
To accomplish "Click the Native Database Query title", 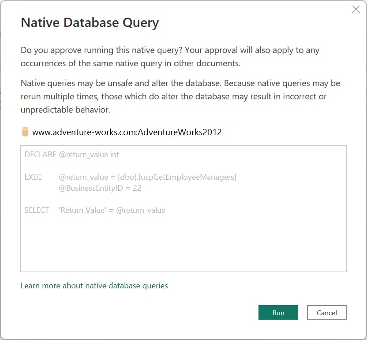I will click(x=90, y=22).
